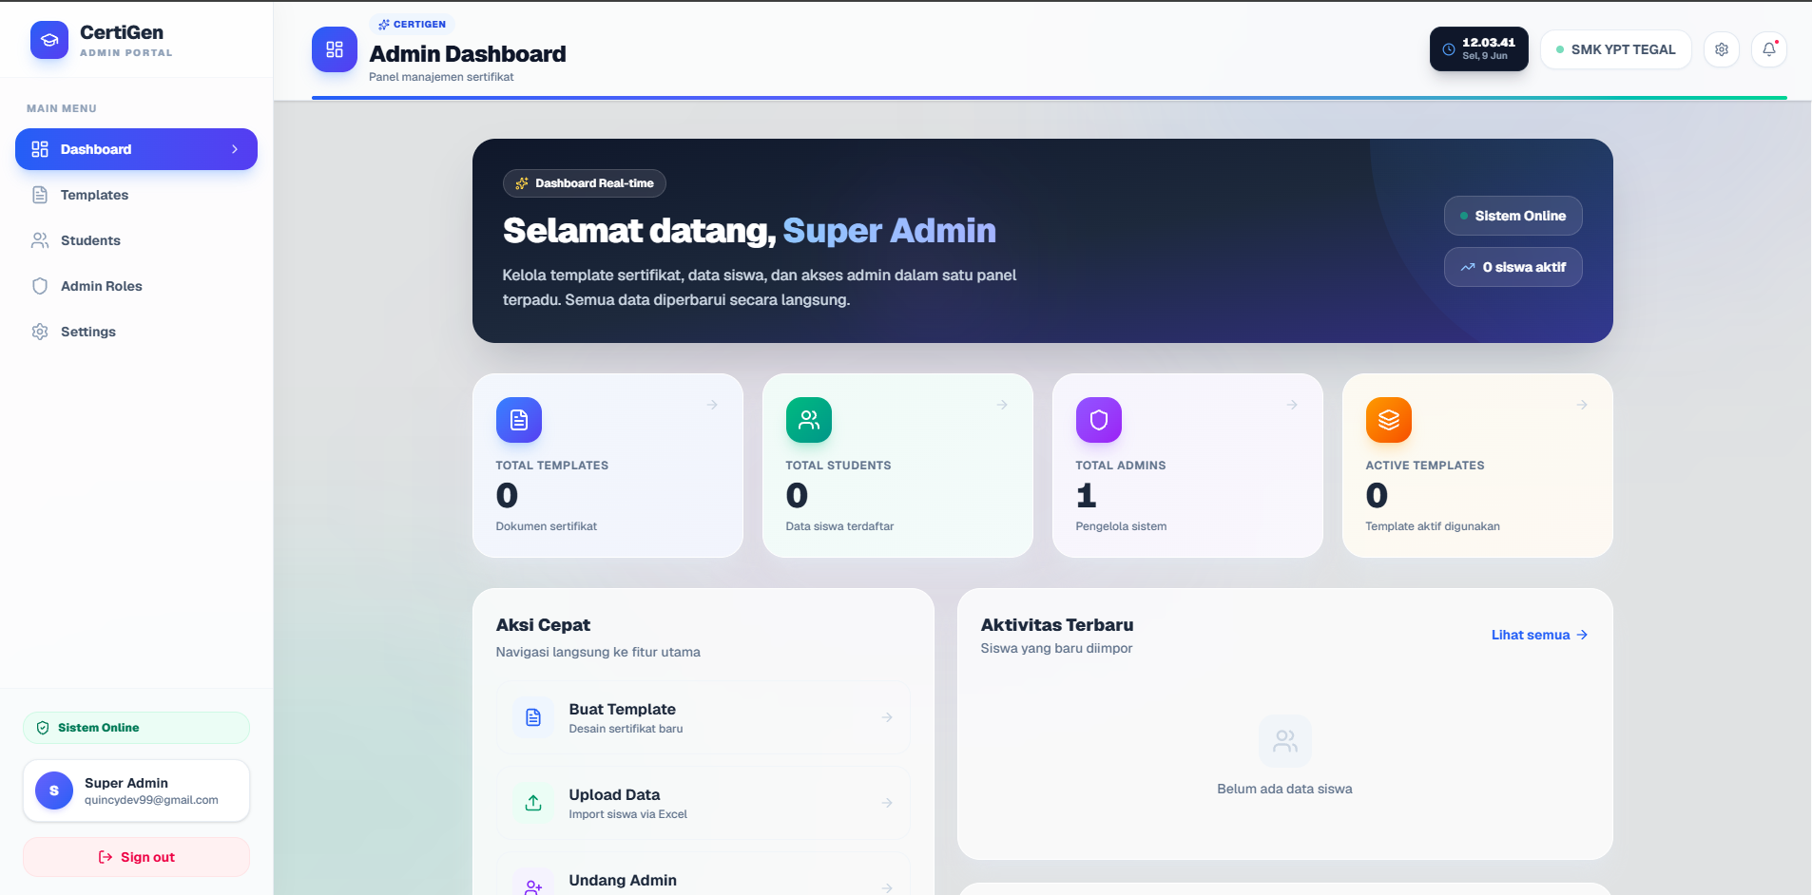Click the Sistem Online status in sidebar
This screenshot has height=895, width=1812.
pyautogui.click(x=136, y=728)
